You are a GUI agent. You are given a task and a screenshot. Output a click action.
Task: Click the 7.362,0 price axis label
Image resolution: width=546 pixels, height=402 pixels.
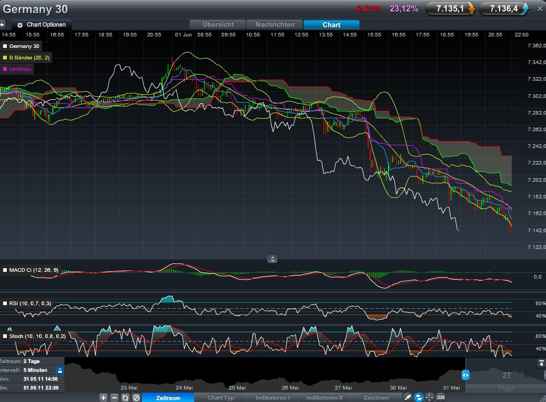pyautogui.click(x=537, y=45)
